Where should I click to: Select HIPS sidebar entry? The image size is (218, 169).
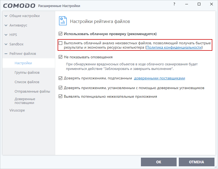tap(13, 35)
